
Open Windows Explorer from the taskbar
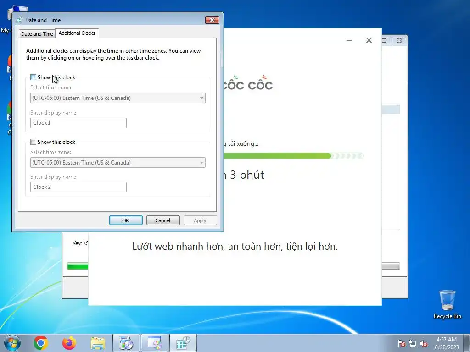(x=98, y=343)
